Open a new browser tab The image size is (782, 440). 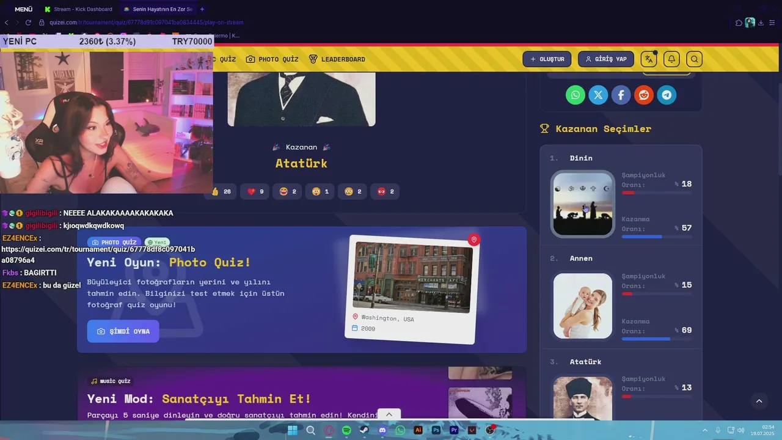(x=202, y=9)
